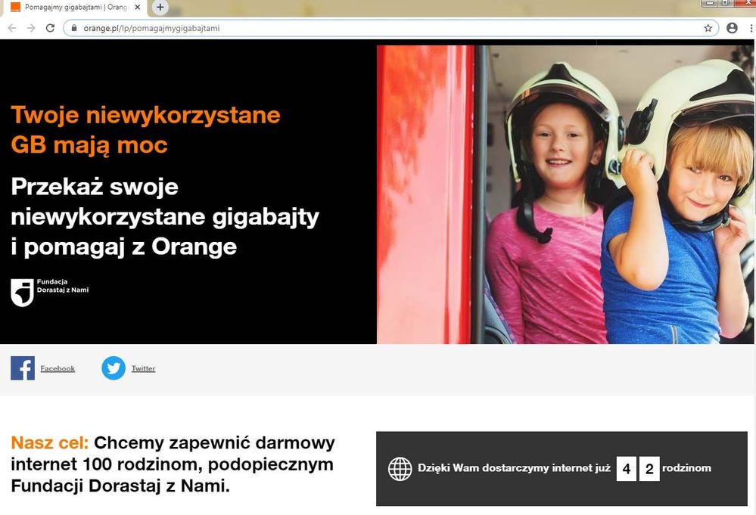Open a new tab with plus button
The image size is (756, 515).
[160, 8]
